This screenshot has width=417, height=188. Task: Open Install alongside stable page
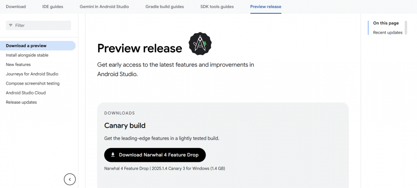tap(27, 55)
